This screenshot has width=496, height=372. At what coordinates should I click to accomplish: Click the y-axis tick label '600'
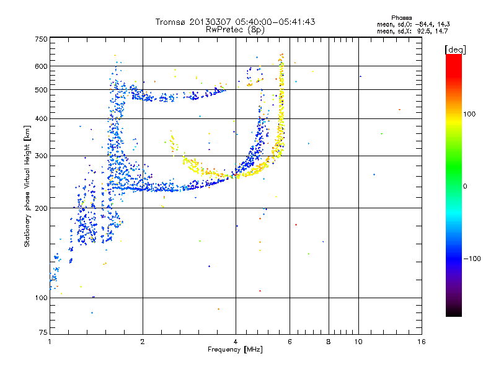pos(41,66)
